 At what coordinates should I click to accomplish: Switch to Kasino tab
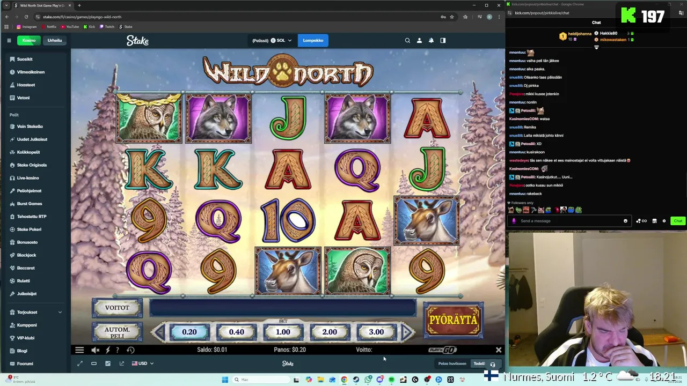[x=29, y=40]
